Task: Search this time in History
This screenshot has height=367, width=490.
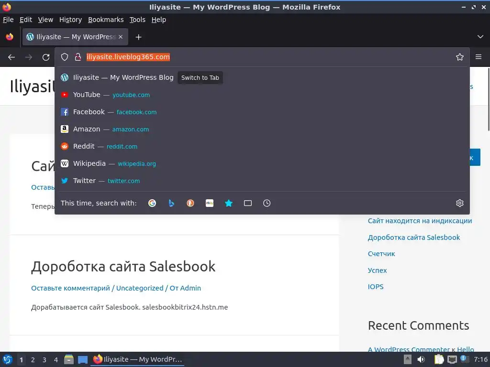Action: tap(267, 203)
